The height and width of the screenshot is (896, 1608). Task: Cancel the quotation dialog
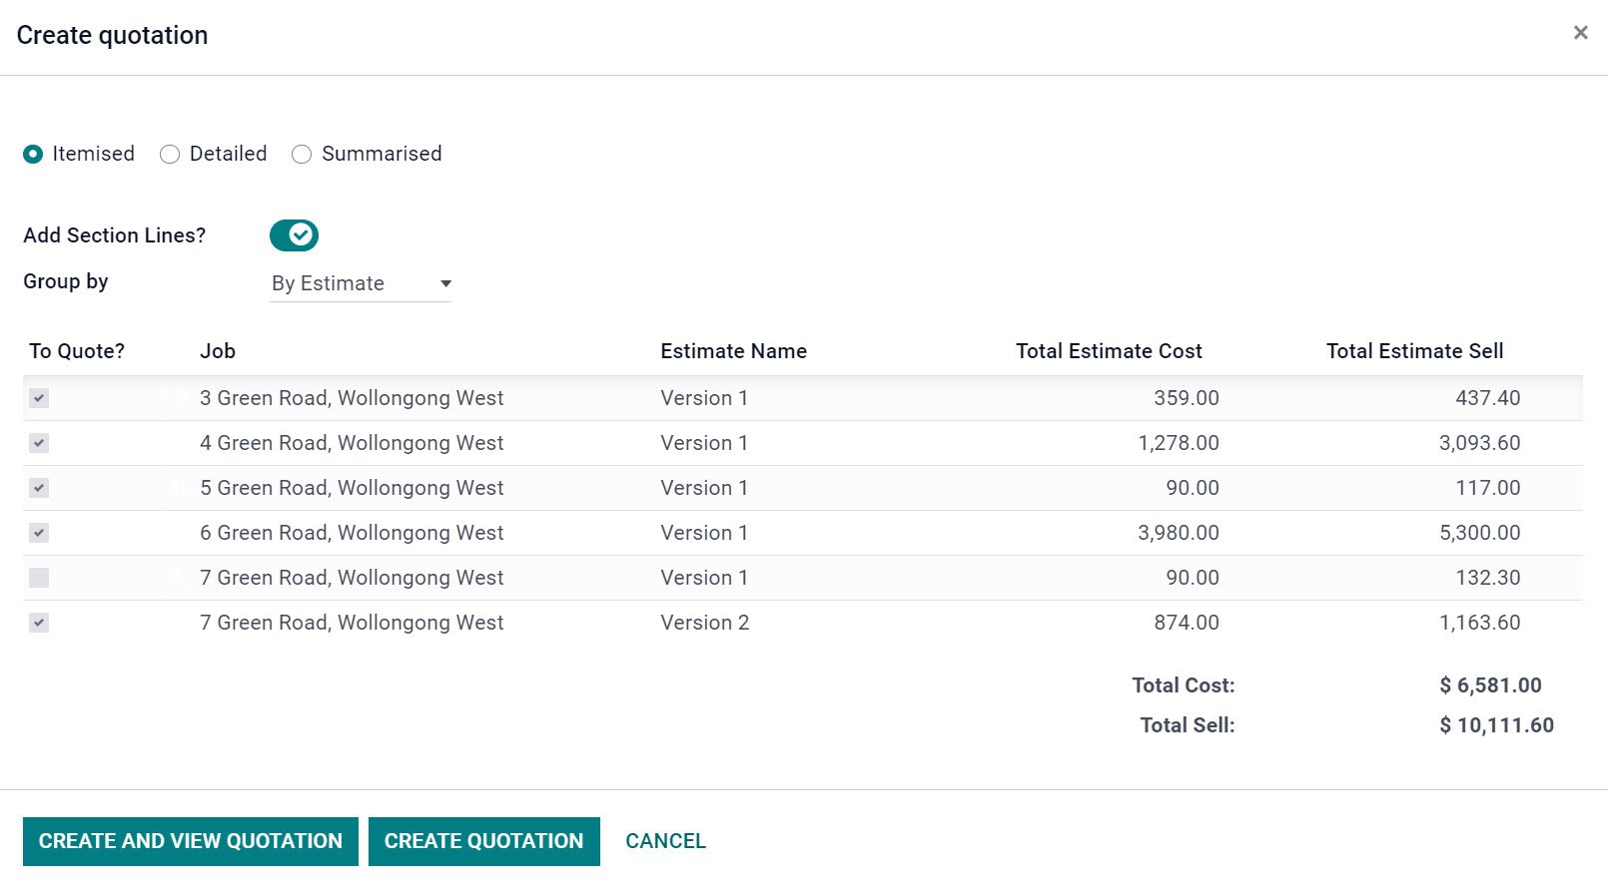(665, 841)
